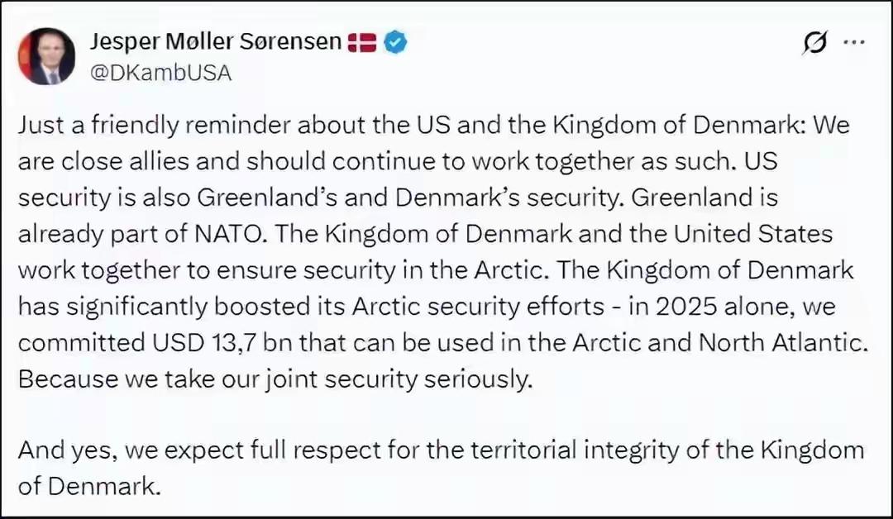Open the three-dot more options menu
893x519 pixels.
click(x=854, y=42)
